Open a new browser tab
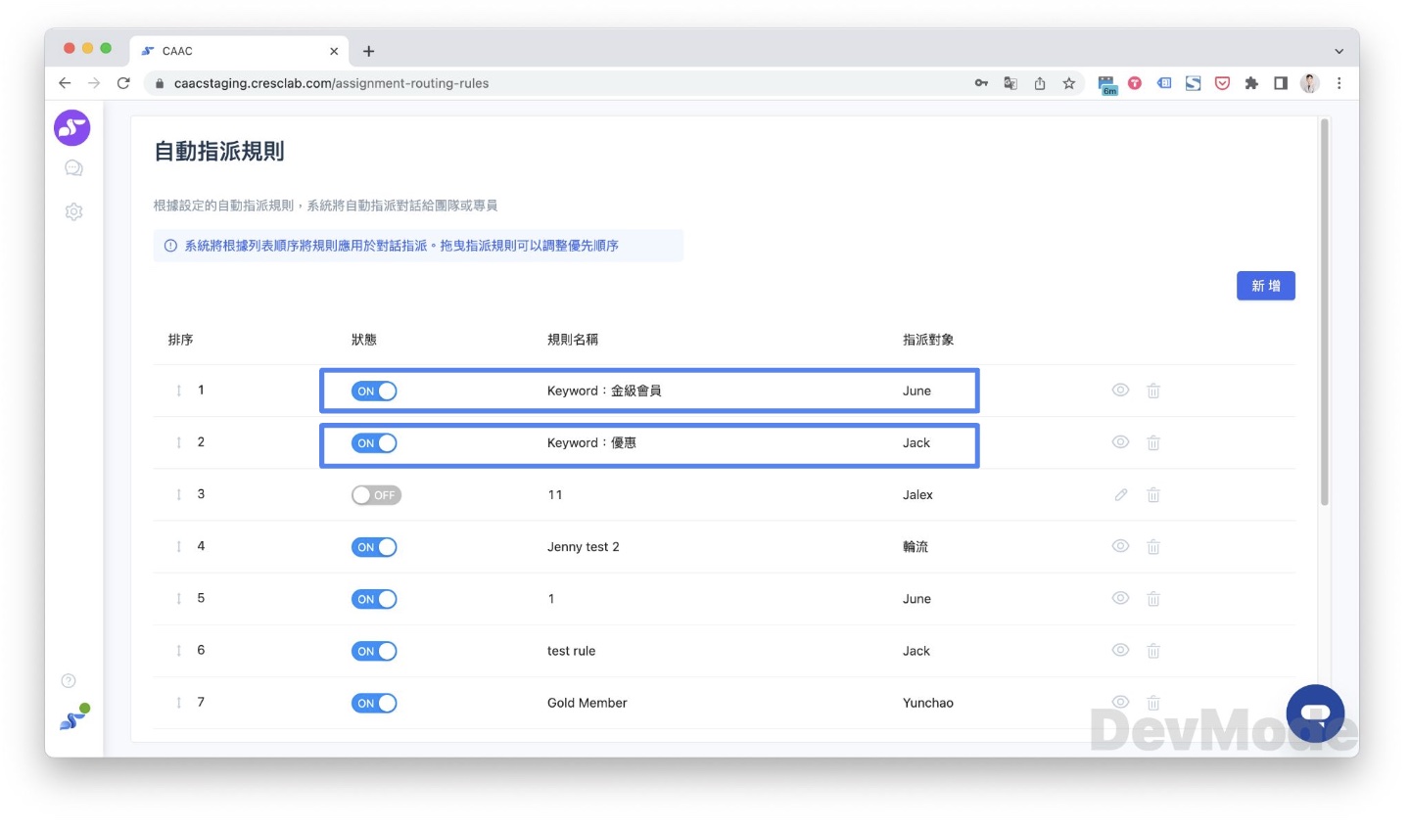The image size is (1410, 828). (369, 51)
